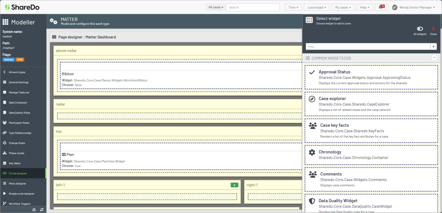Open the Launchpad dropdown
This screenshot has width=442, height=213.
click(x=317, y=7)
